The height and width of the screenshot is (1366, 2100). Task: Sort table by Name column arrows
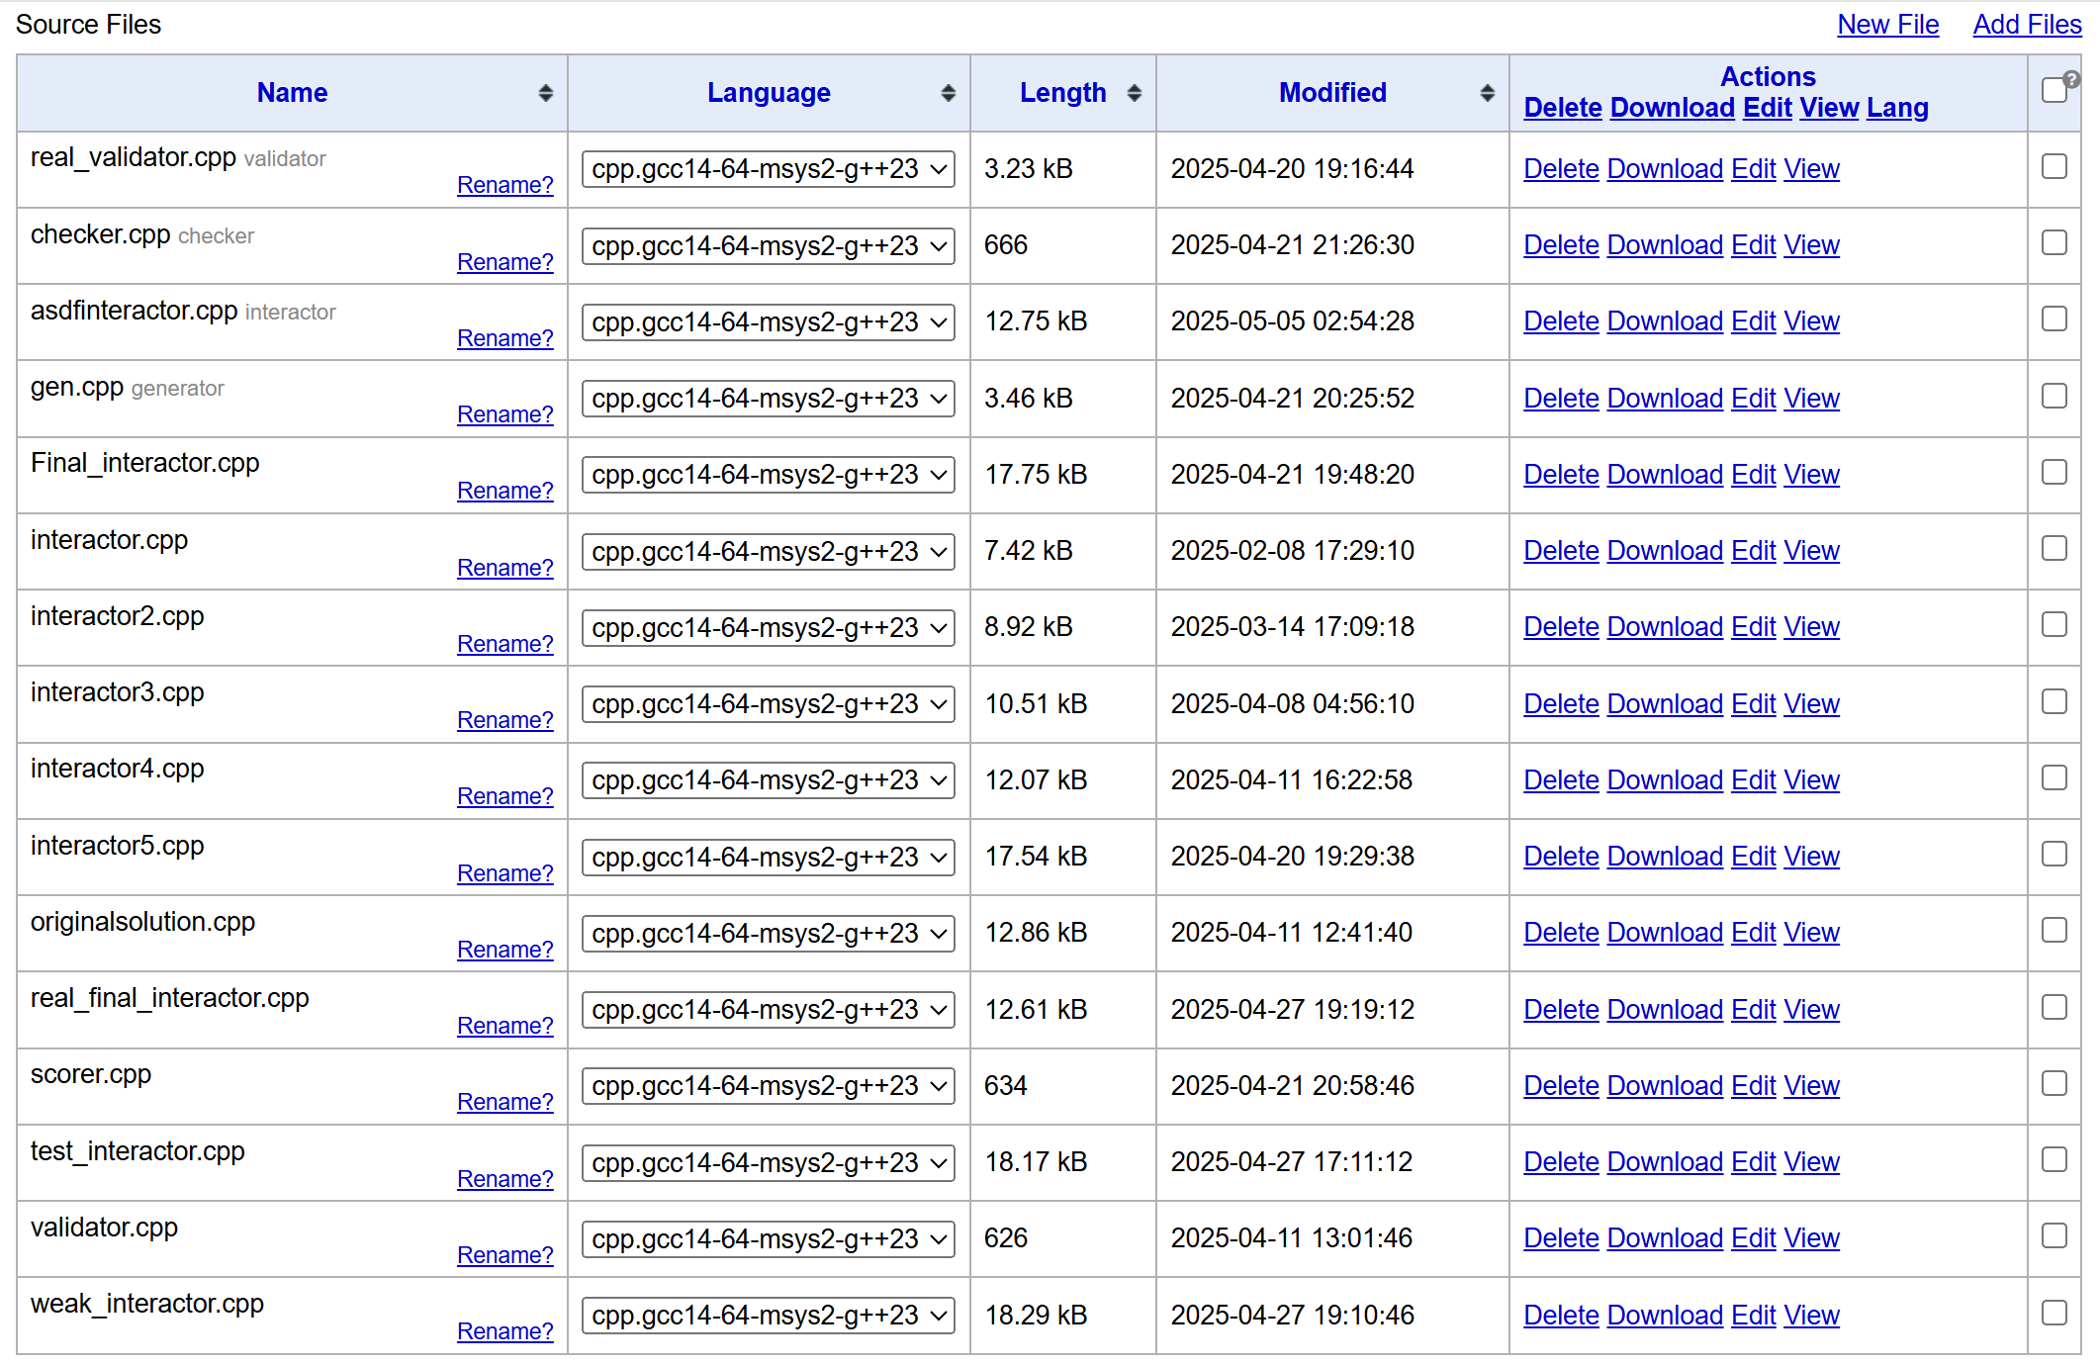point(545,93)
